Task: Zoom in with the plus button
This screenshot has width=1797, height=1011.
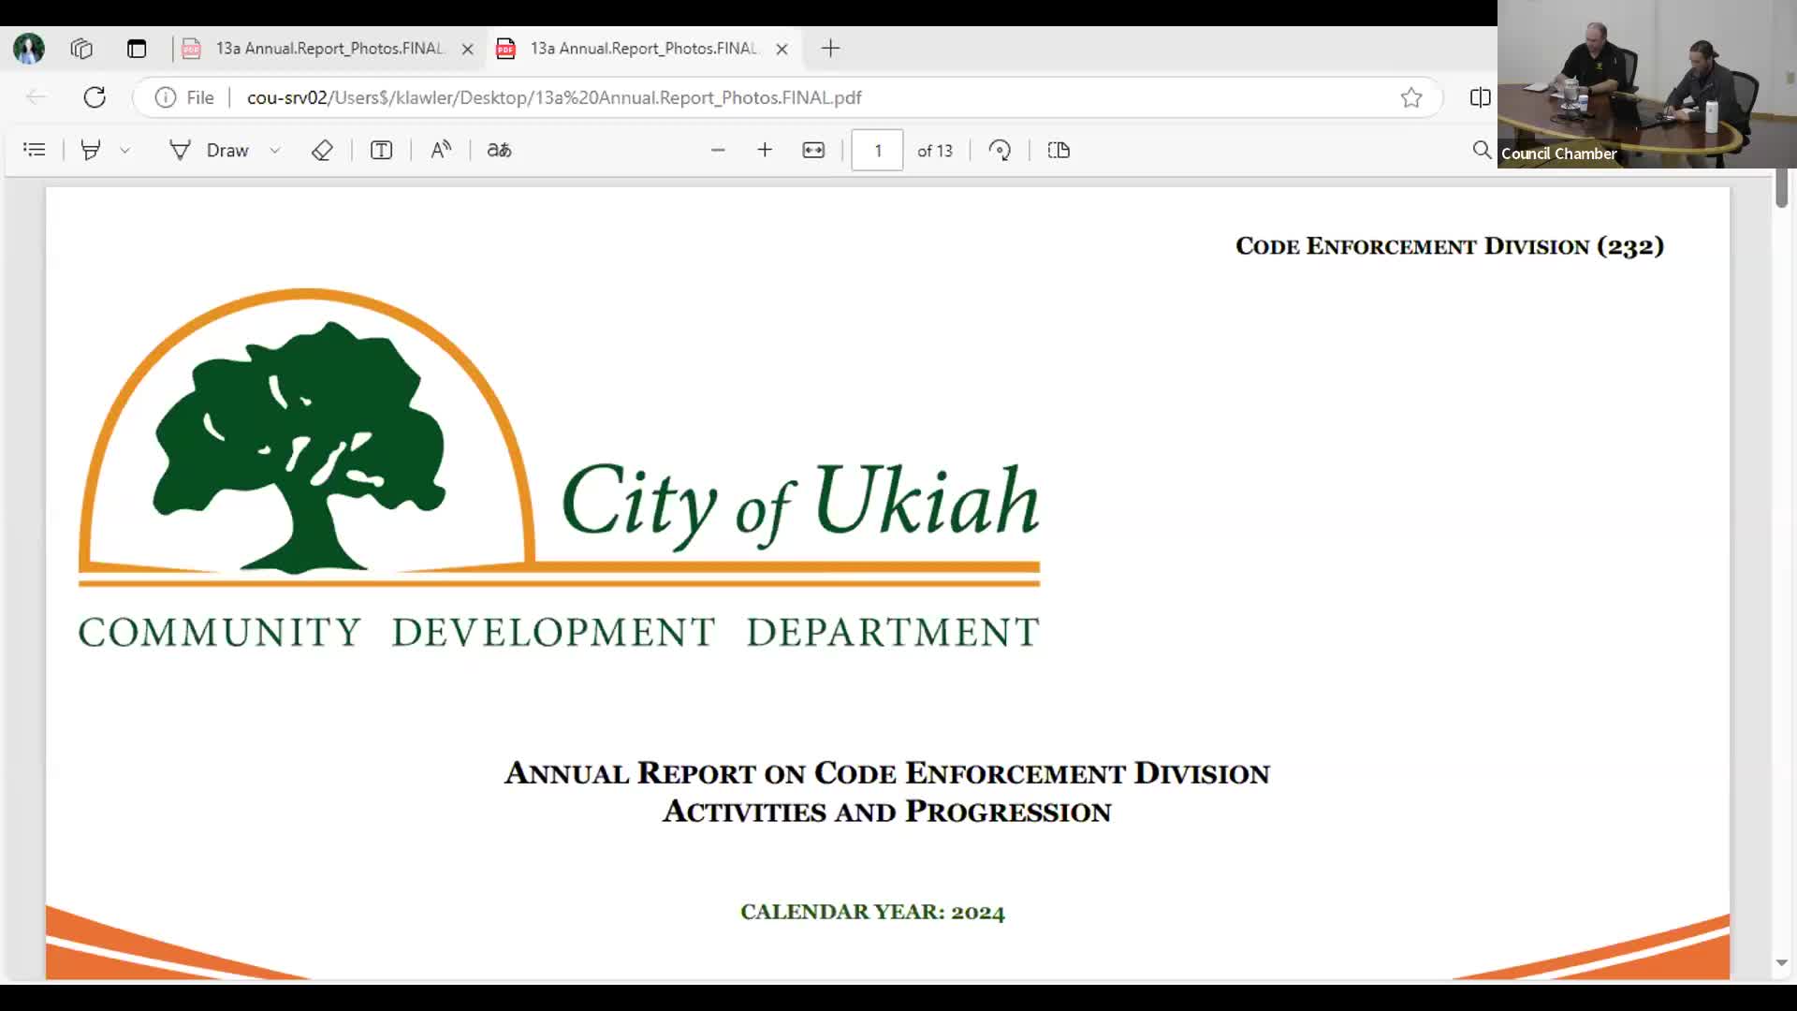Action: 765,150
